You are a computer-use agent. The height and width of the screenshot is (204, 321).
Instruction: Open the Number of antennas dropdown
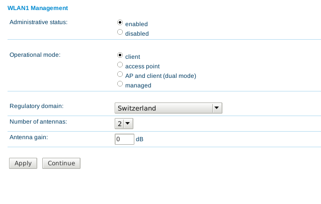(x=124, y=124)
